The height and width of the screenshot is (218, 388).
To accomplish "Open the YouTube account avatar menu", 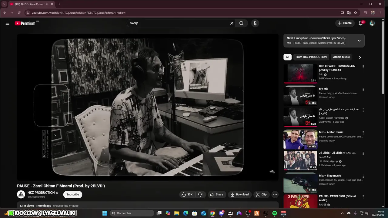I will 372,23.
